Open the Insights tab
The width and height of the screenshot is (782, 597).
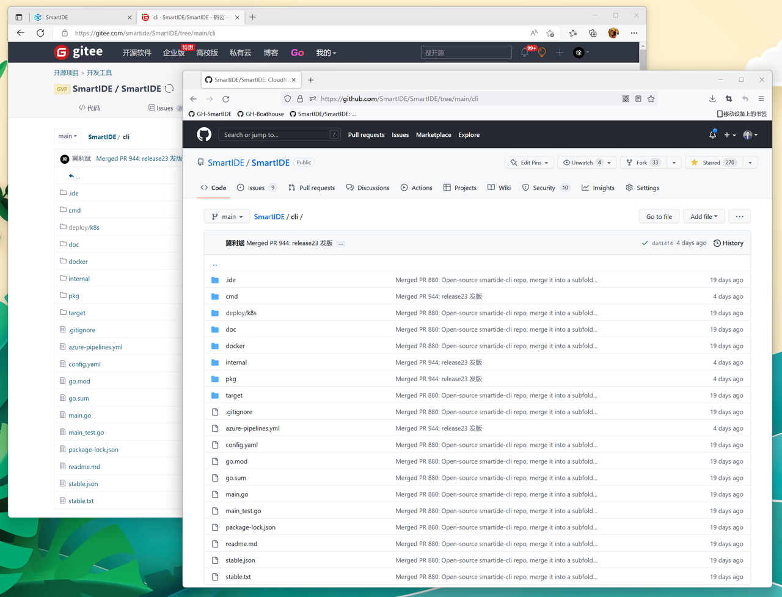pyautogui.click(x=598, y=188)
